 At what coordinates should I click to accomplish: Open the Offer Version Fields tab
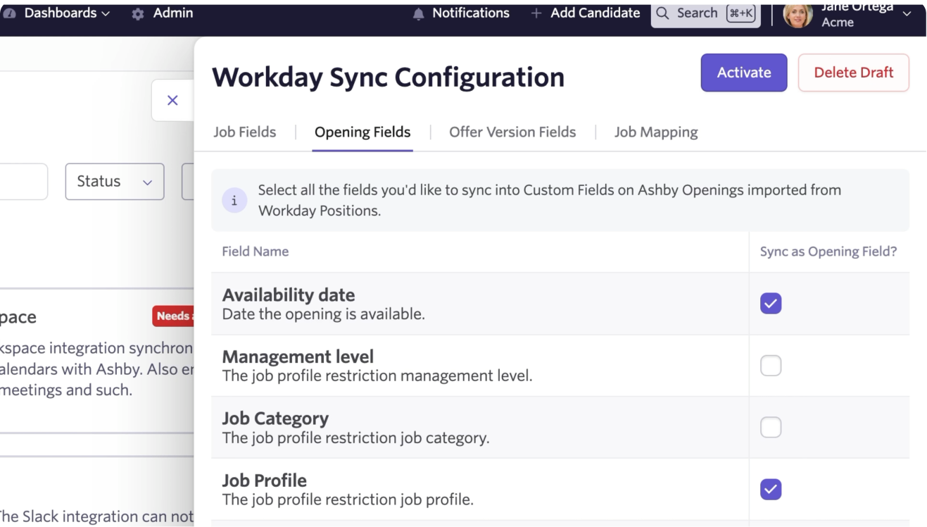pyautogui.click(x=512, y=132)
